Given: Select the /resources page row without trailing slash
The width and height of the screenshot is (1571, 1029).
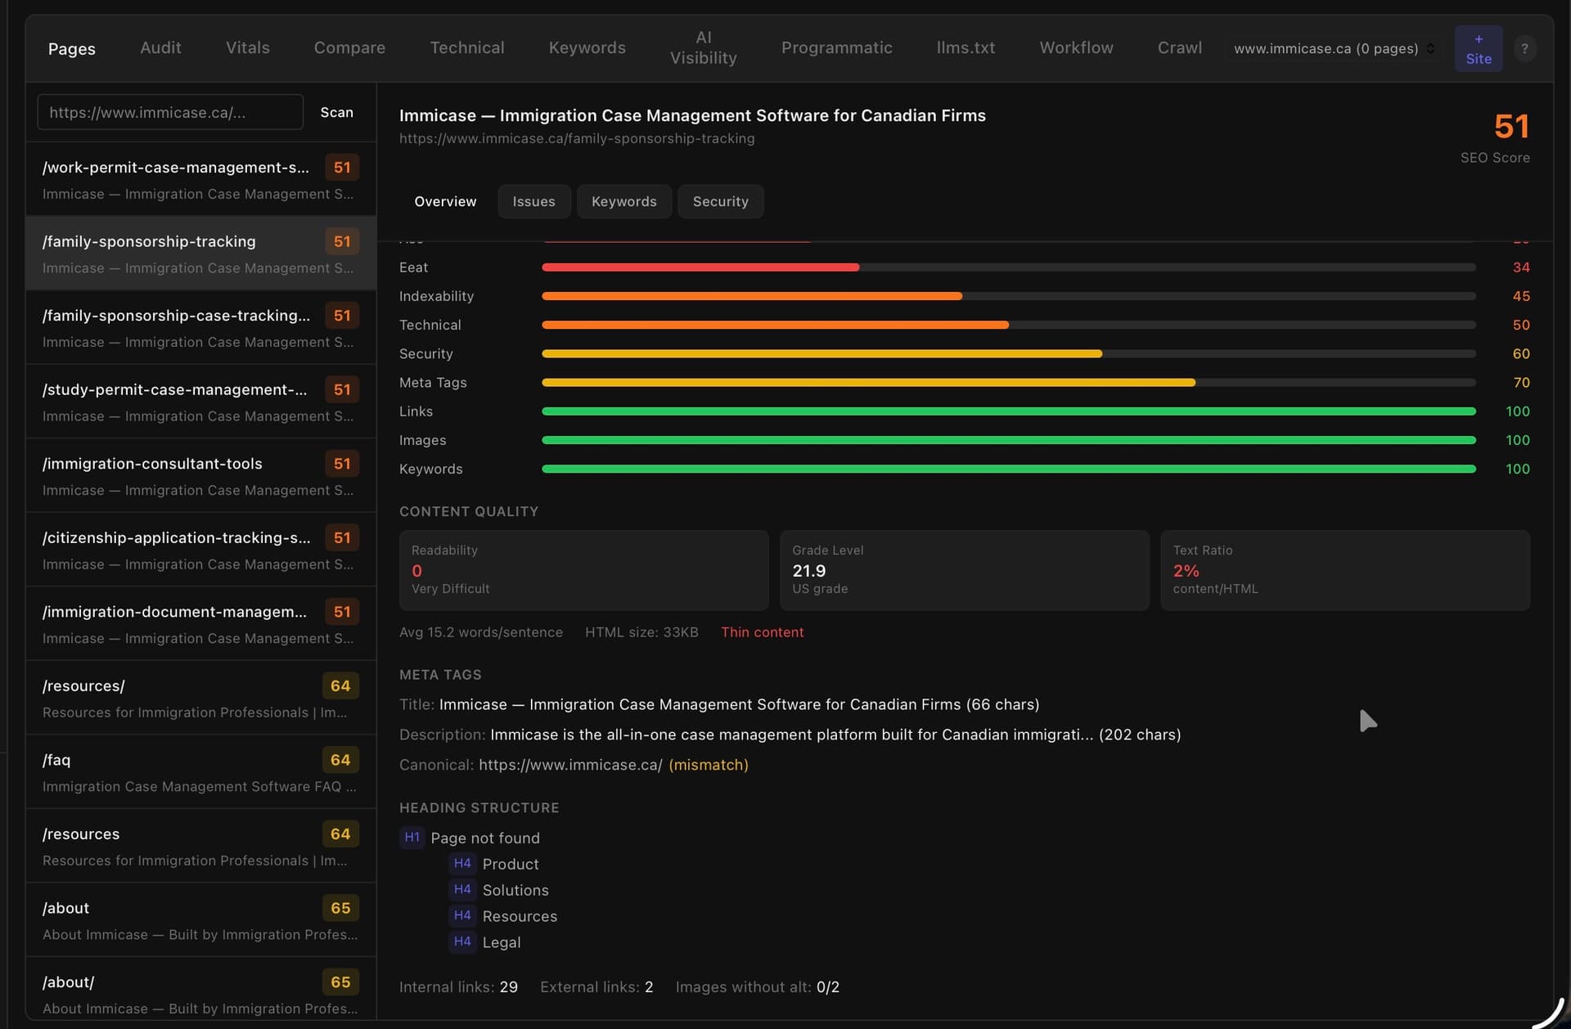Looking at the screenshot, I should tap(200, 846).
